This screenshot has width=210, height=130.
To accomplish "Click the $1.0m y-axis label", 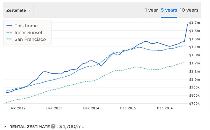I will [194, 80].
